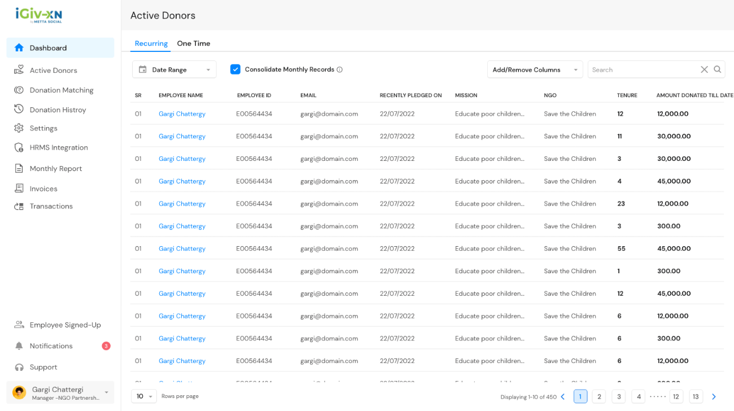Open the Date Range dropdown

(174, 69)
